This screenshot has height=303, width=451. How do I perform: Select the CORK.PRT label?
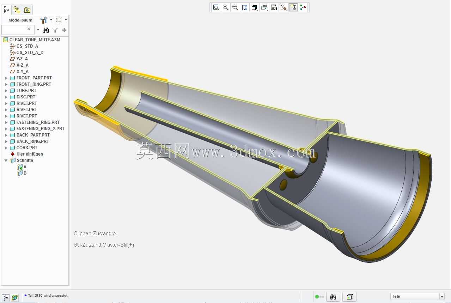pyautogui.click(x=27, y=148)
